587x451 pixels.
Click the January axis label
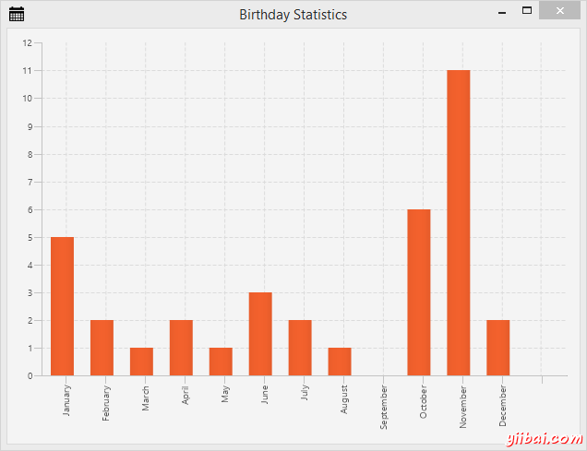coord(66,401)
